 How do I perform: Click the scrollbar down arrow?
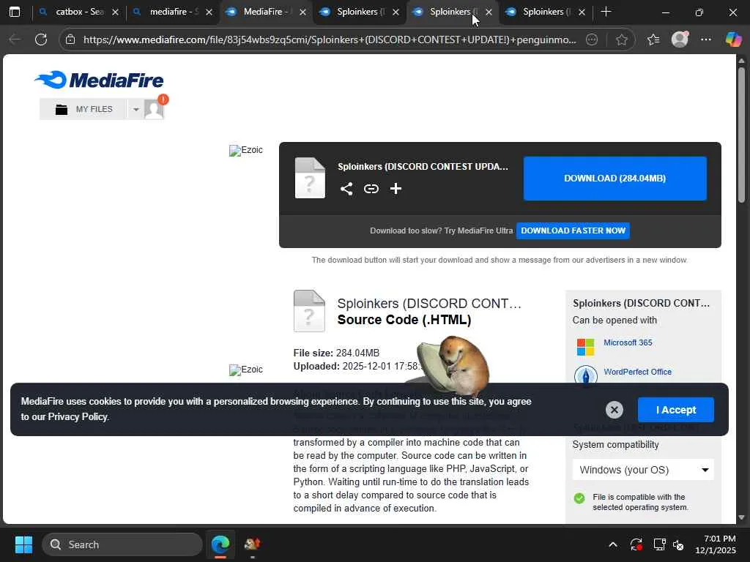pos(741,517)
